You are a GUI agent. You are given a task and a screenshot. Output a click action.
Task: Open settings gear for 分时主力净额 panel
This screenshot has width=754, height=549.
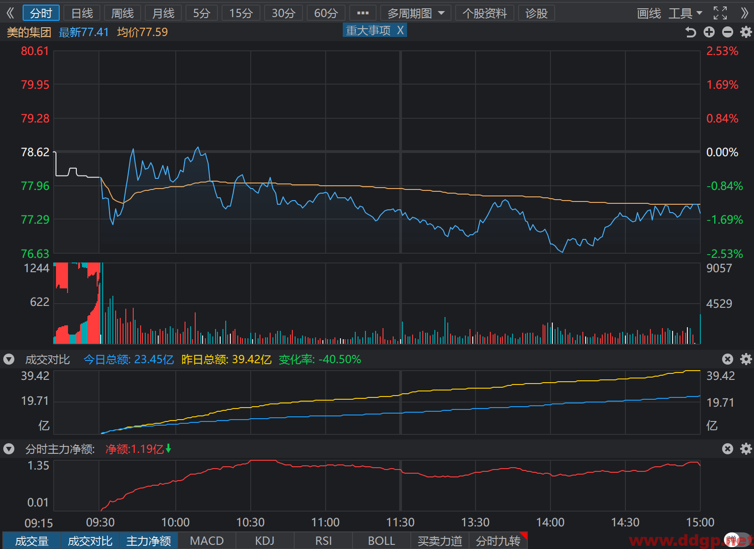point(746,449)
